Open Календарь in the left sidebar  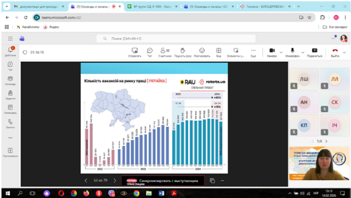[10, 109]
